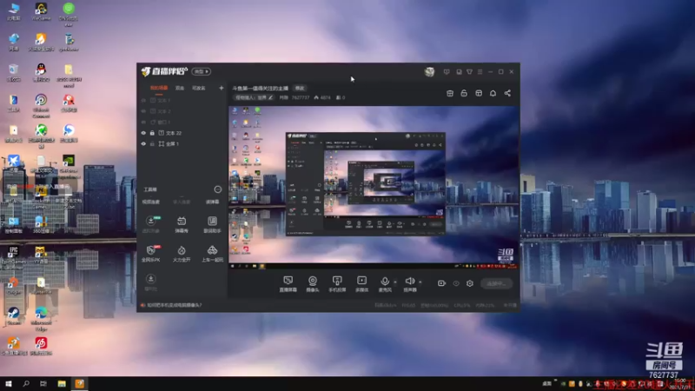Click the stream preview canvas
695x391 pixels.
tap(374, 187)
